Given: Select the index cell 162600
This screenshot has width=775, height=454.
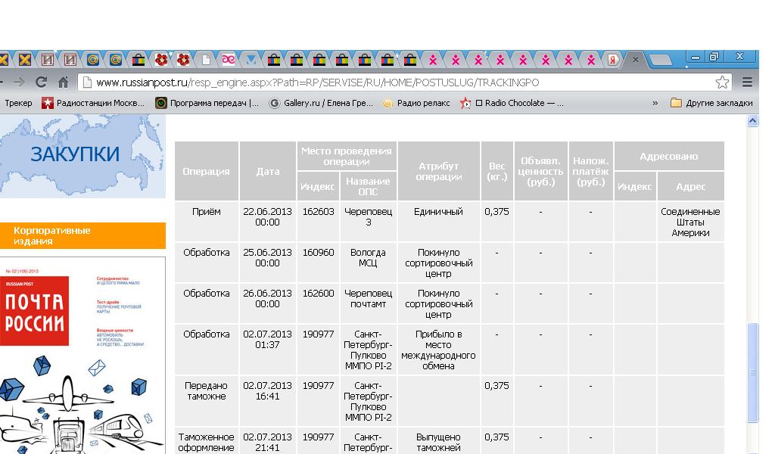Looking at the screenshot, I should point(319,303).
